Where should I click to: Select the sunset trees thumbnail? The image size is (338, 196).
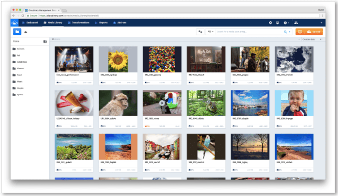250,147
